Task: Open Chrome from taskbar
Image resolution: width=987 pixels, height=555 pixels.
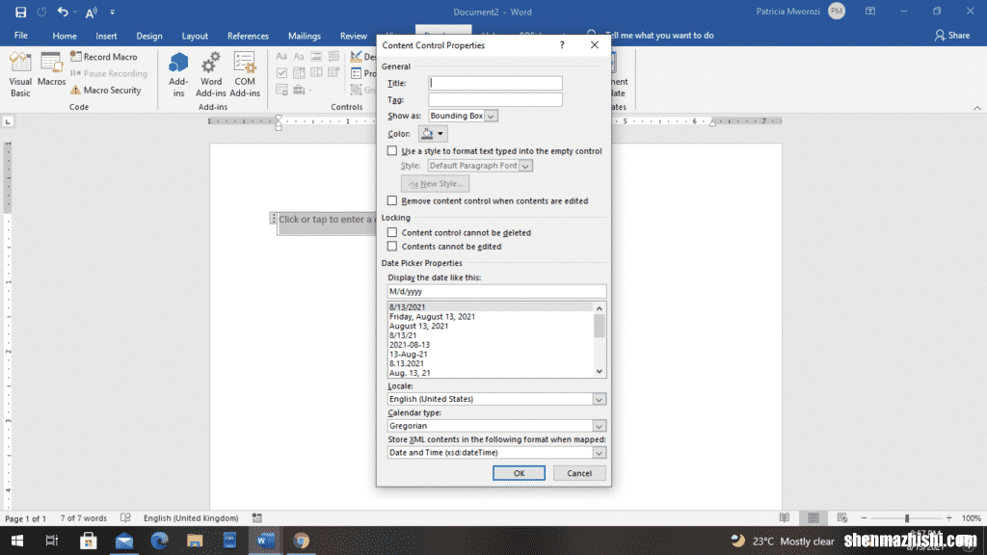Action: pyautogui.click(x=301, y=541)
